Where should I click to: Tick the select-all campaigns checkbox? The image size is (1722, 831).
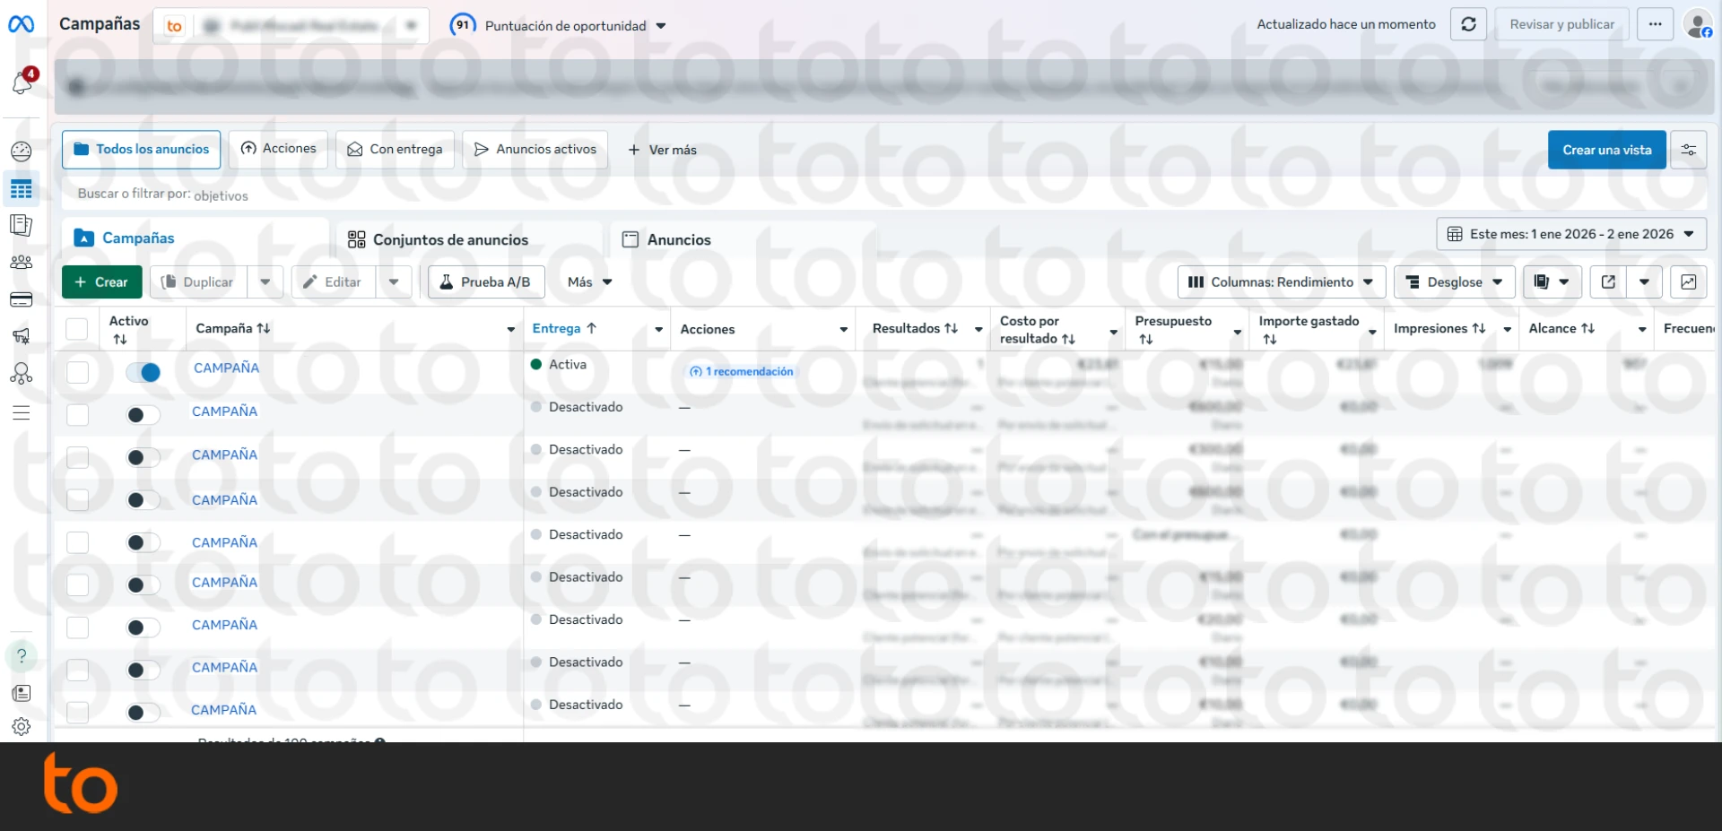click(77, 329)
